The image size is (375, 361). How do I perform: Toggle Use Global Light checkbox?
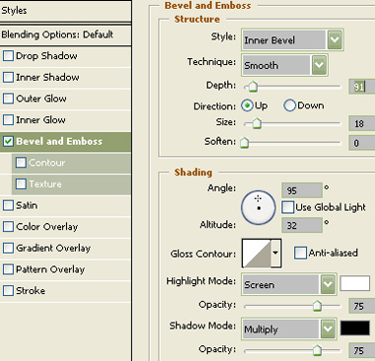click(x=287, y=207)
